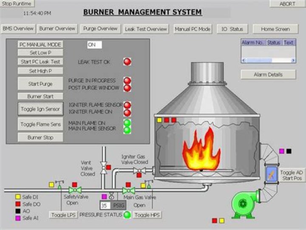Viewport: 306px width, 230px height.
Task: Select Manual PC Mode screen
Action: (x=193, y=29)
